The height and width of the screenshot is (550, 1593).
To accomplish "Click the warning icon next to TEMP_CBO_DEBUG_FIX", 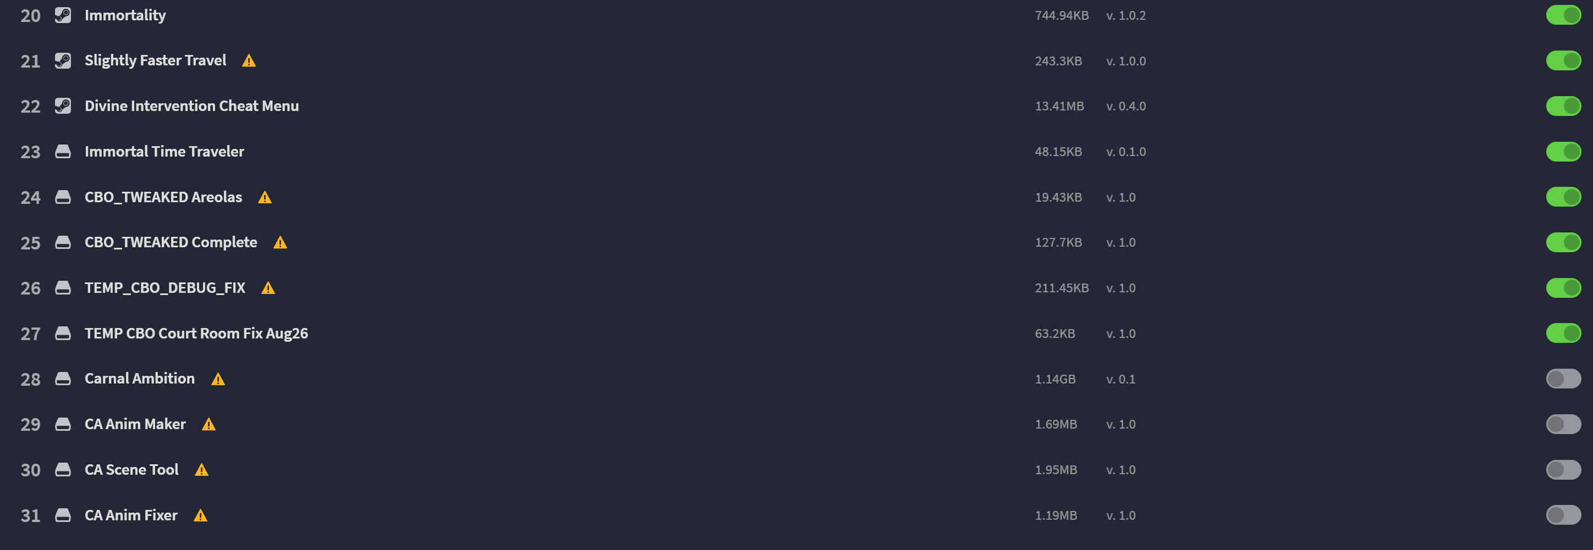I will (x=268, y=288).
